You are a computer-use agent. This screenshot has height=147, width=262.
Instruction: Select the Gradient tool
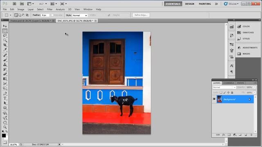tap(5, 78)
